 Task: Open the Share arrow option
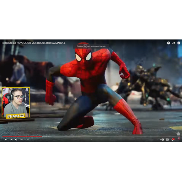tap(174, 43)
